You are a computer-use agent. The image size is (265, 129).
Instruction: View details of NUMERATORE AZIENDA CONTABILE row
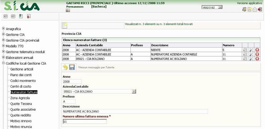pos(245,54)
